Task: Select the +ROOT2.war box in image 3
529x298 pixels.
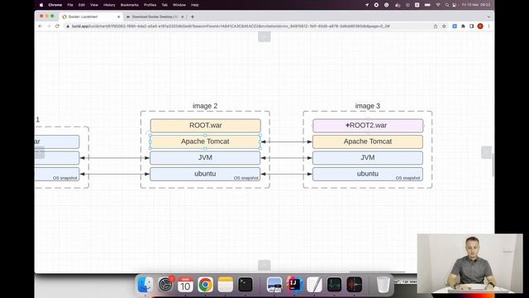Action: (368, 125)
